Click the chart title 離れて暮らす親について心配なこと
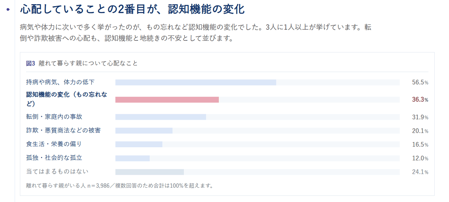This screenshot has height=202, width=449. (88, 63)
